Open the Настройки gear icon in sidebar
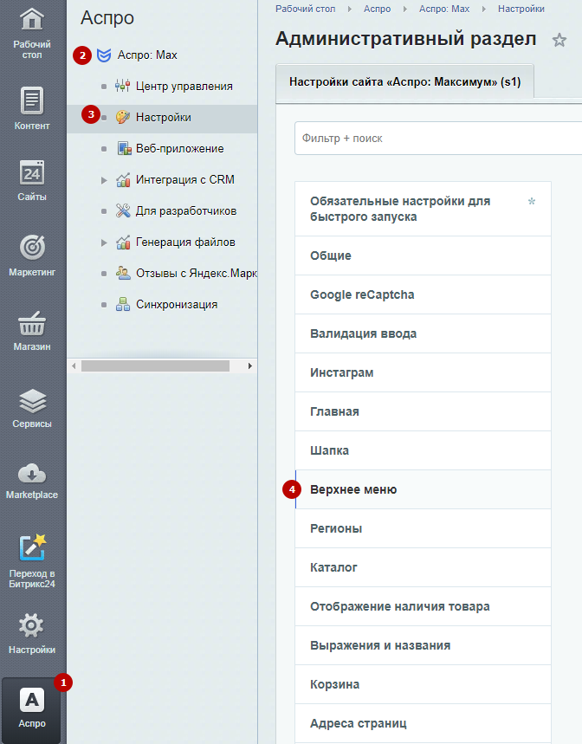 tap(32, 625)
